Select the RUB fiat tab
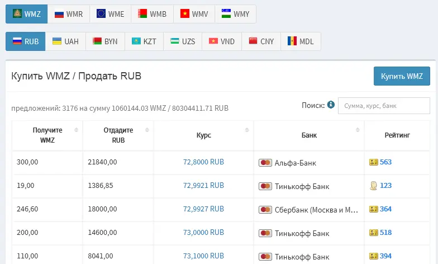 point(26,41)
